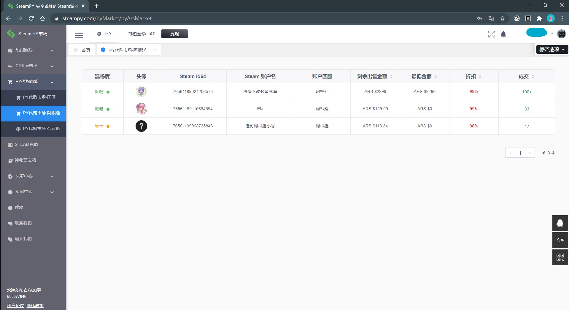
Task: Navigate back in browser
Action: coord(8,18)
